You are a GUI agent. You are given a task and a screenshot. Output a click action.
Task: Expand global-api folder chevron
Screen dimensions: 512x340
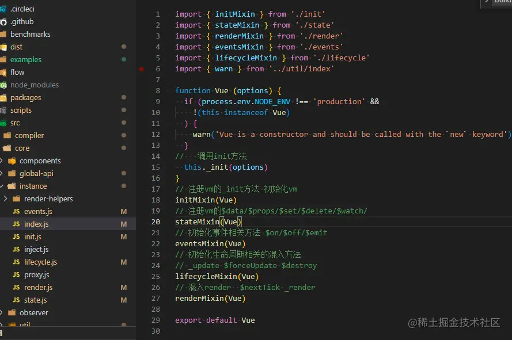point(1,173)
